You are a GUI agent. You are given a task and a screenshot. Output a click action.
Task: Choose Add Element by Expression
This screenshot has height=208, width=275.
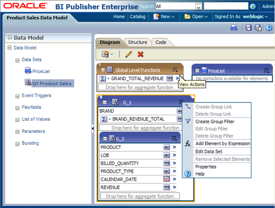point(223,143)
